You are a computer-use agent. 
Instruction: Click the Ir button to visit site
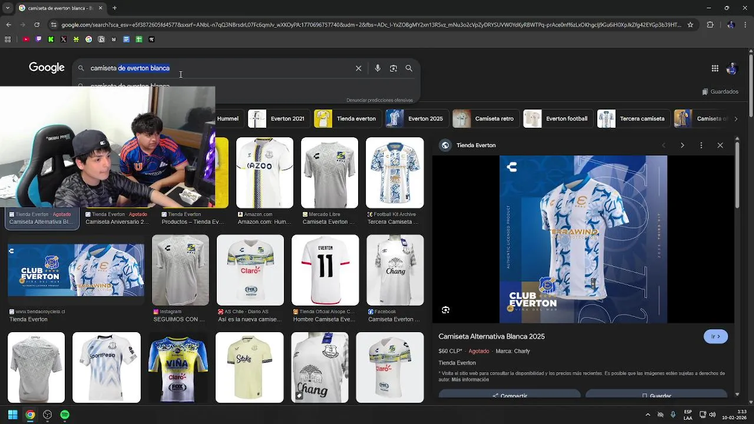[716, 336]
